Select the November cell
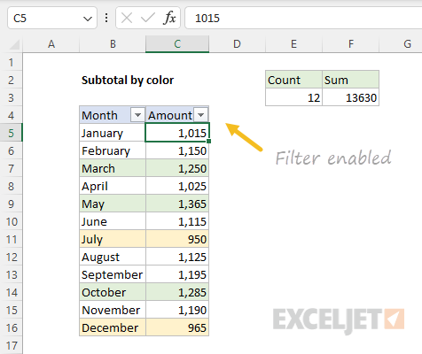 pos(113,310)
